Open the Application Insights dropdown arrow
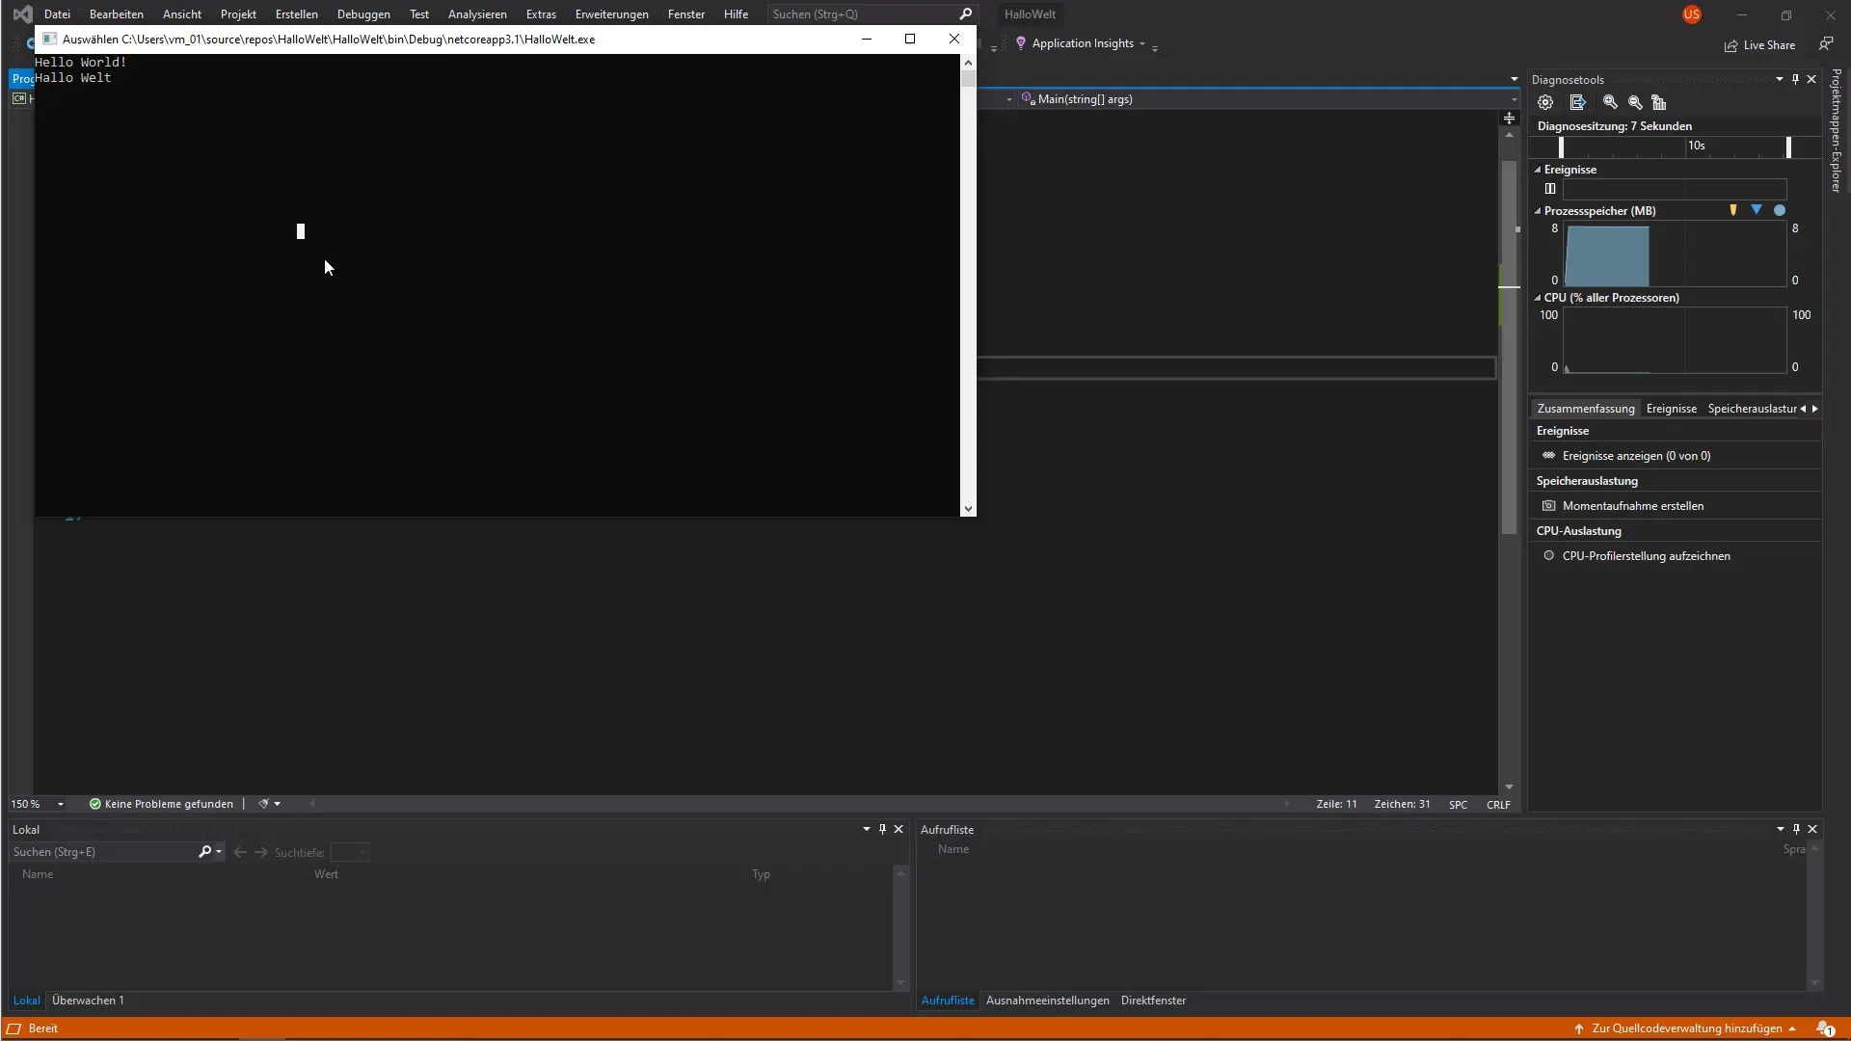The image size is (1851, 1041). [1142, 44]
